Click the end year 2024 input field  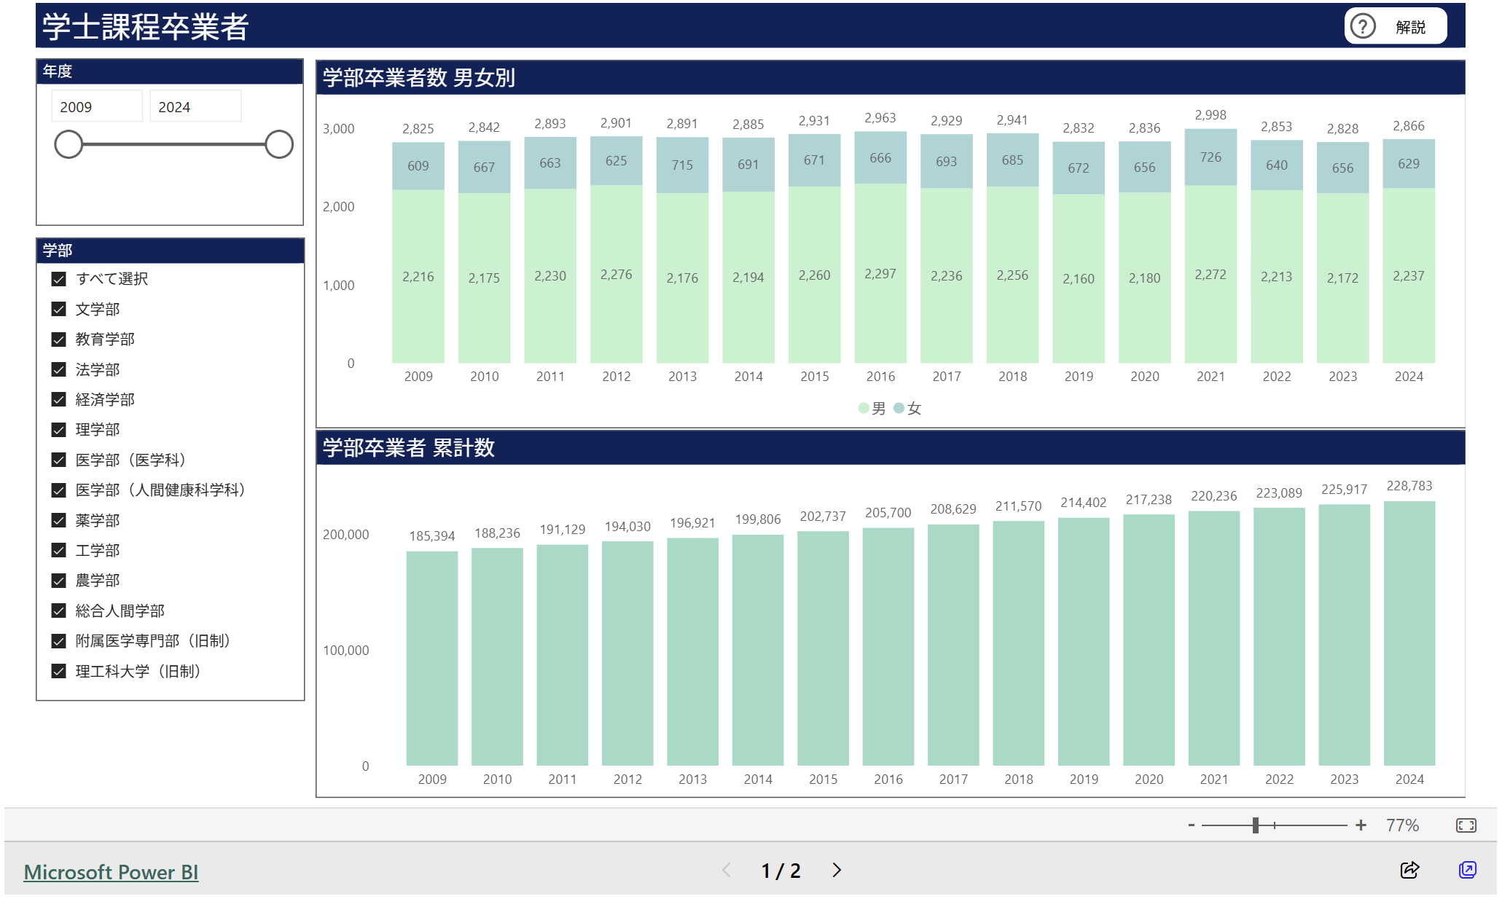195,107
